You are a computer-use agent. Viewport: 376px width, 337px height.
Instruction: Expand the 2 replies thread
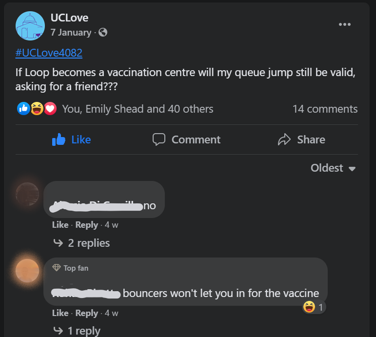pos(81,243)
